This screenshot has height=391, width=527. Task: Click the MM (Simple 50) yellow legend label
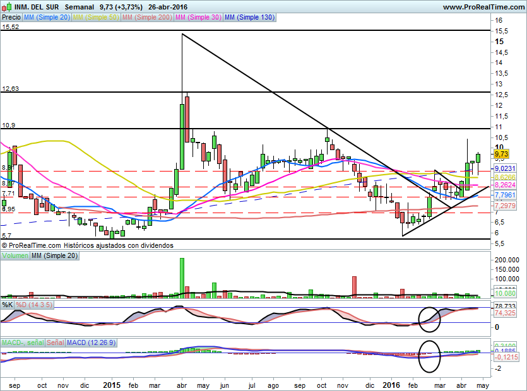click(96, 17)
